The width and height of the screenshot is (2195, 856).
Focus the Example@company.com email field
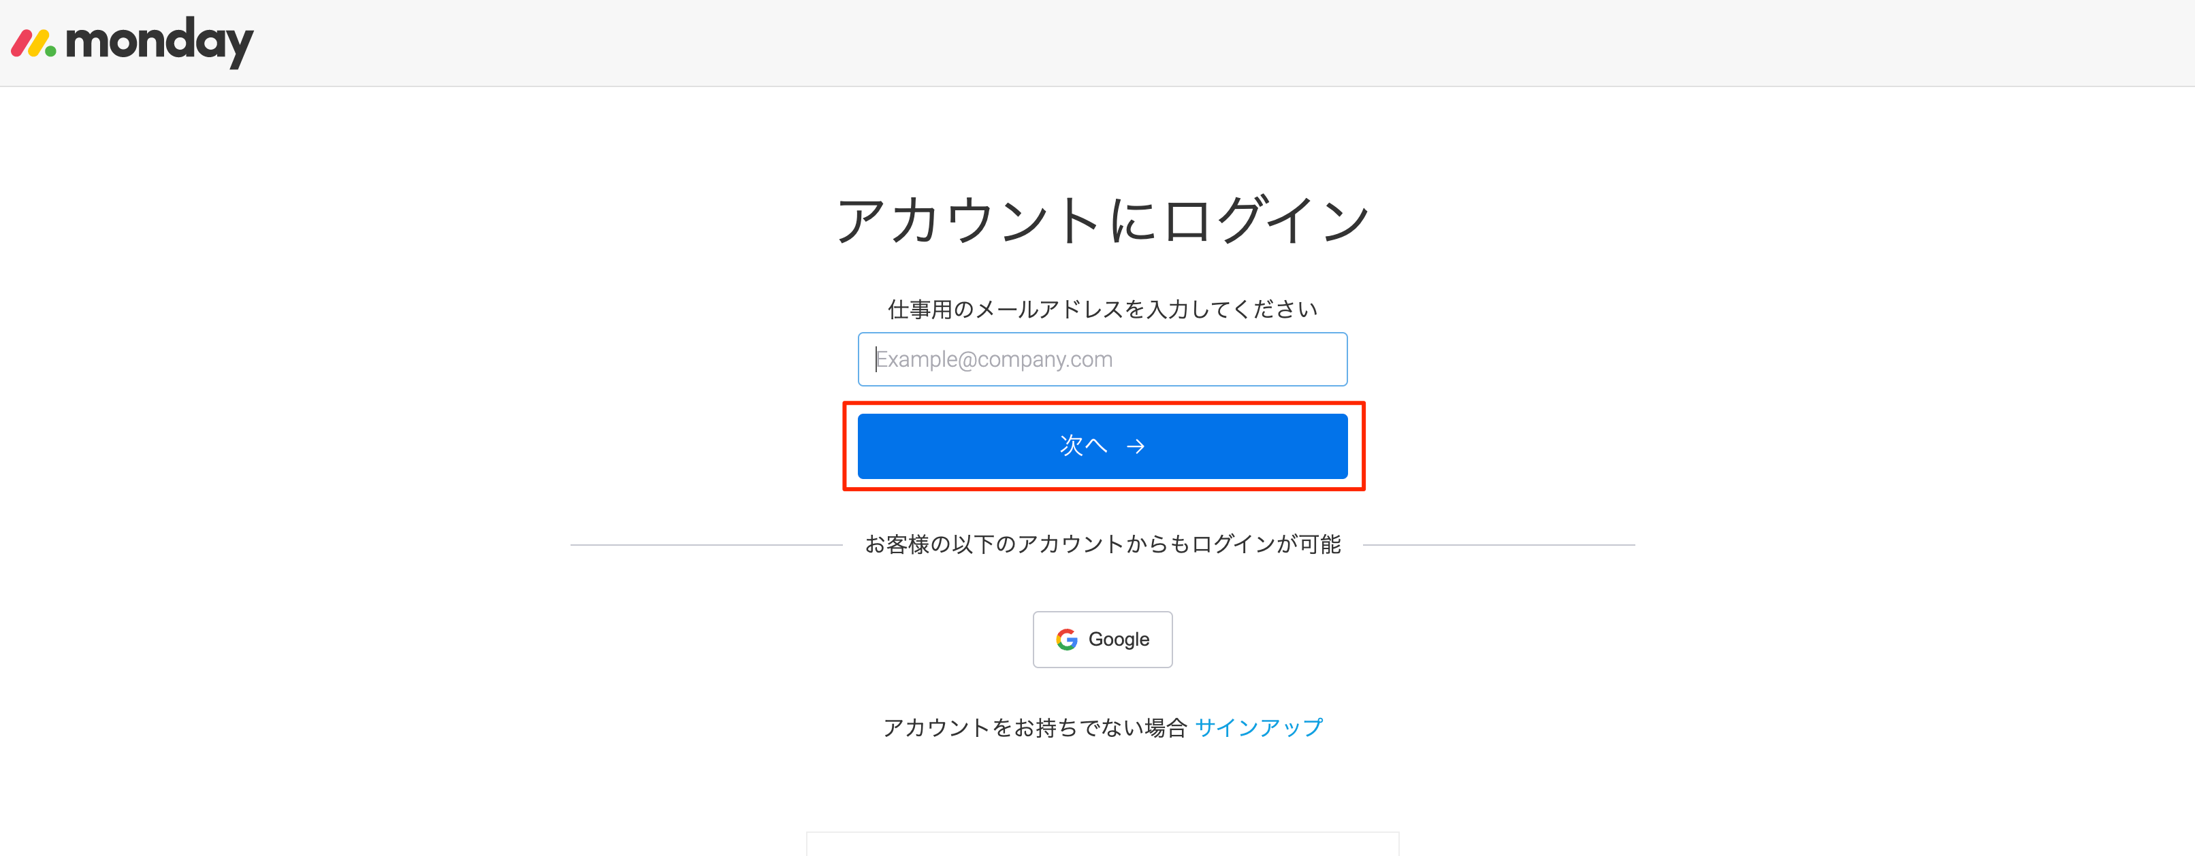coord(1102,359)
